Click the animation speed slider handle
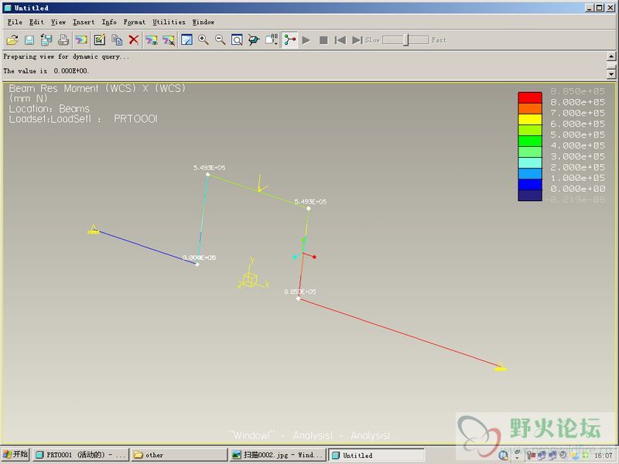619x464 pixels. click(405, 40)
